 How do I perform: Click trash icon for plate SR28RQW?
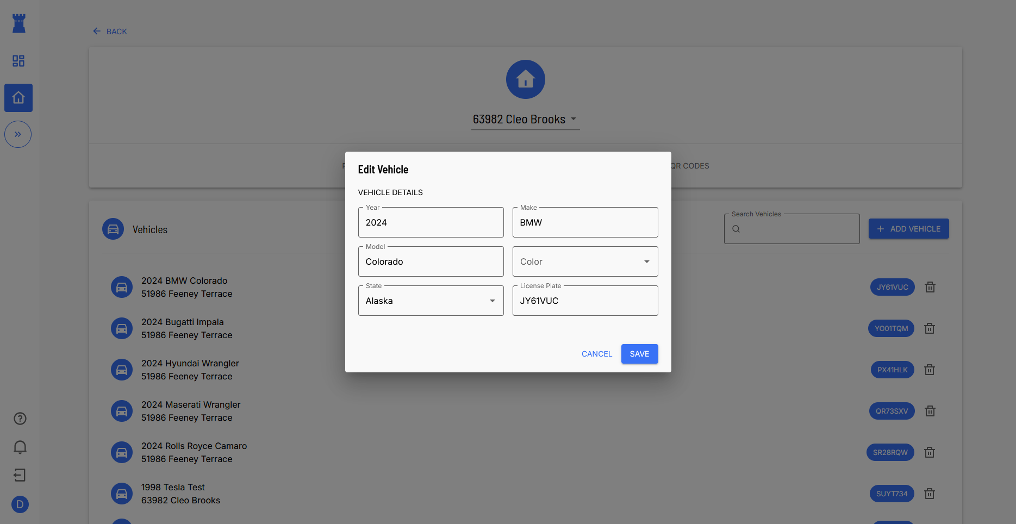(x=930, y=452)
